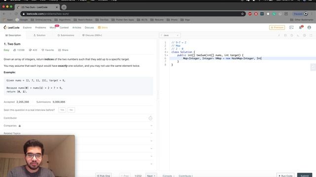
Task: Switch to the Submissions tab
Action: coord(66,35)
